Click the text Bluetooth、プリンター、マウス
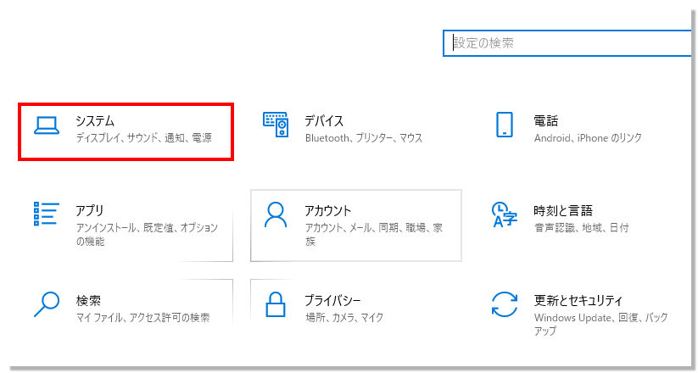Image resolution: width=698 pixels, height=373 pixels. 364,138
